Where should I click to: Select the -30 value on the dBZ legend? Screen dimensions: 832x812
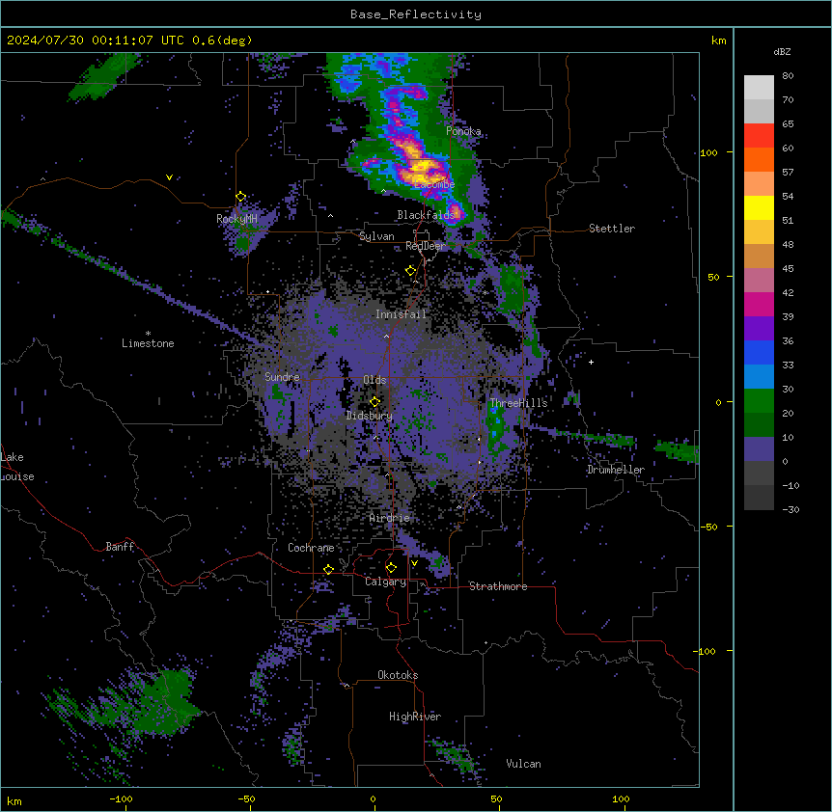790,509
